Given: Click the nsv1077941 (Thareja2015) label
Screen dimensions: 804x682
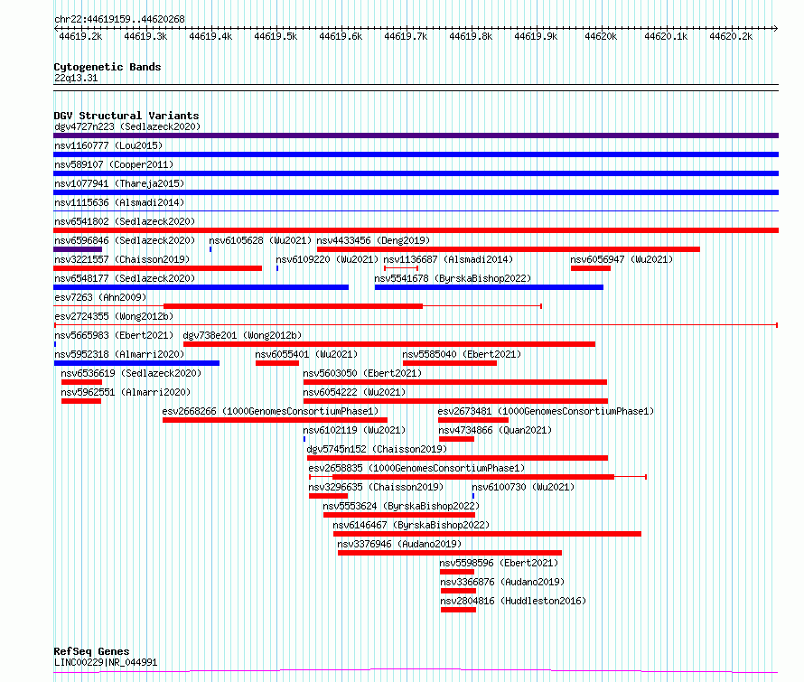Looking at the screenshot, I should (x=119, y=183).
